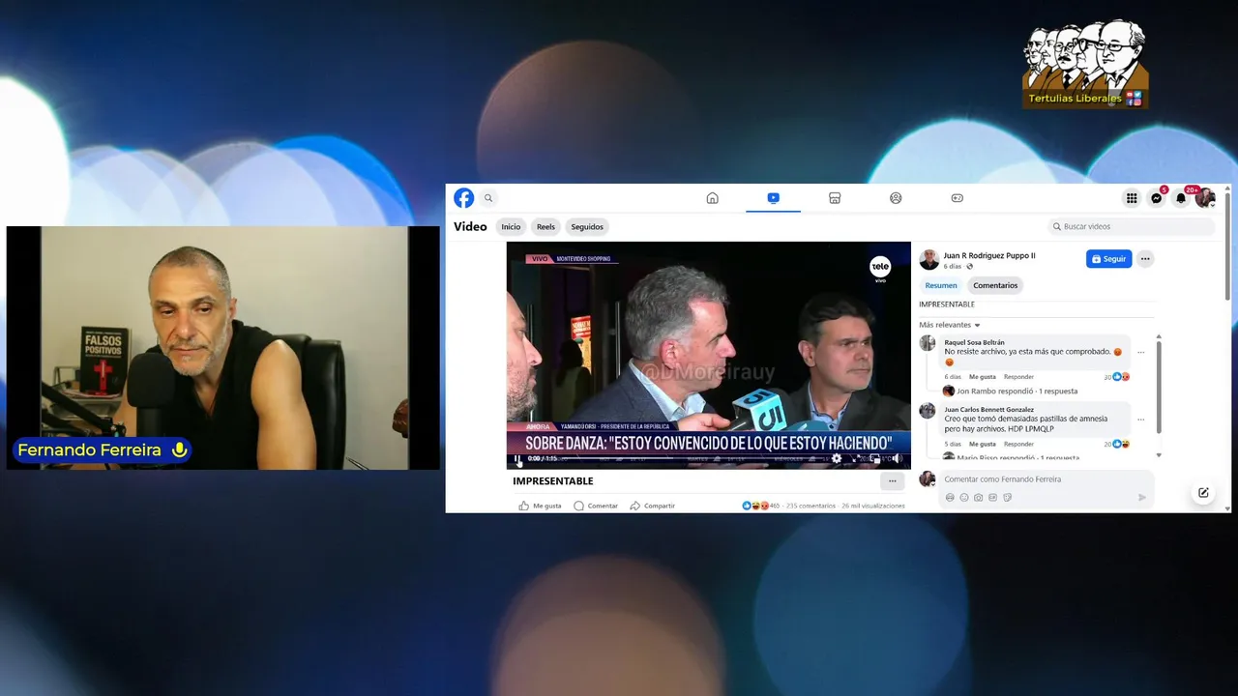Open the notifications bell icon
Image resolution: width=1238 pixels, height=696 pixels.
1181,198
